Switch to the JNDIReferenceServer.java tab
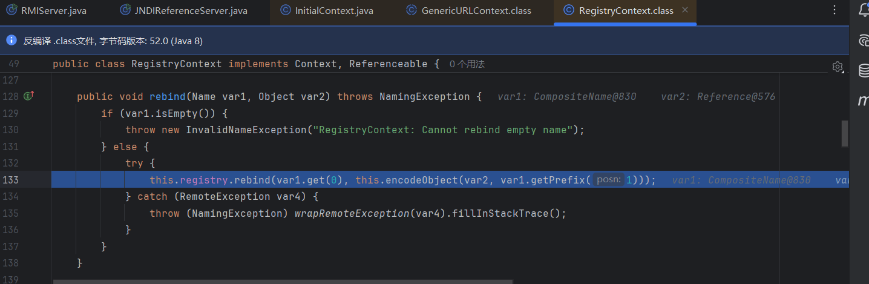Viewport: 869px width, 284px height. click(x=192, y=10)
